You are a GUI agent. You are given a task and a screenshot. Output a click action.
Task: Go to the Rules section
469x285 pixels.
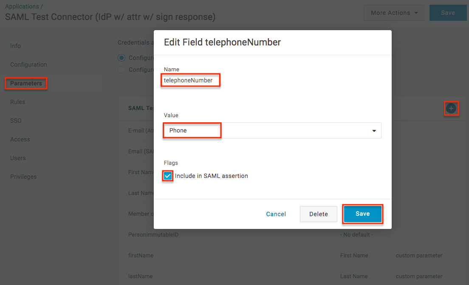click(x=17, y=102)
